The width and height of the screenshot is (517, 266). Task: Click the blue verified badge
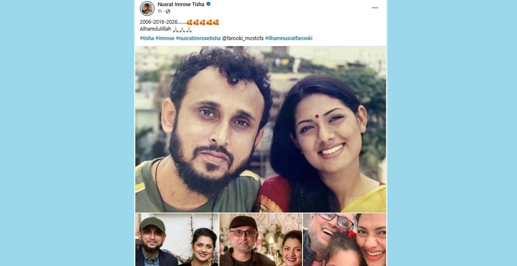[208, 4]
